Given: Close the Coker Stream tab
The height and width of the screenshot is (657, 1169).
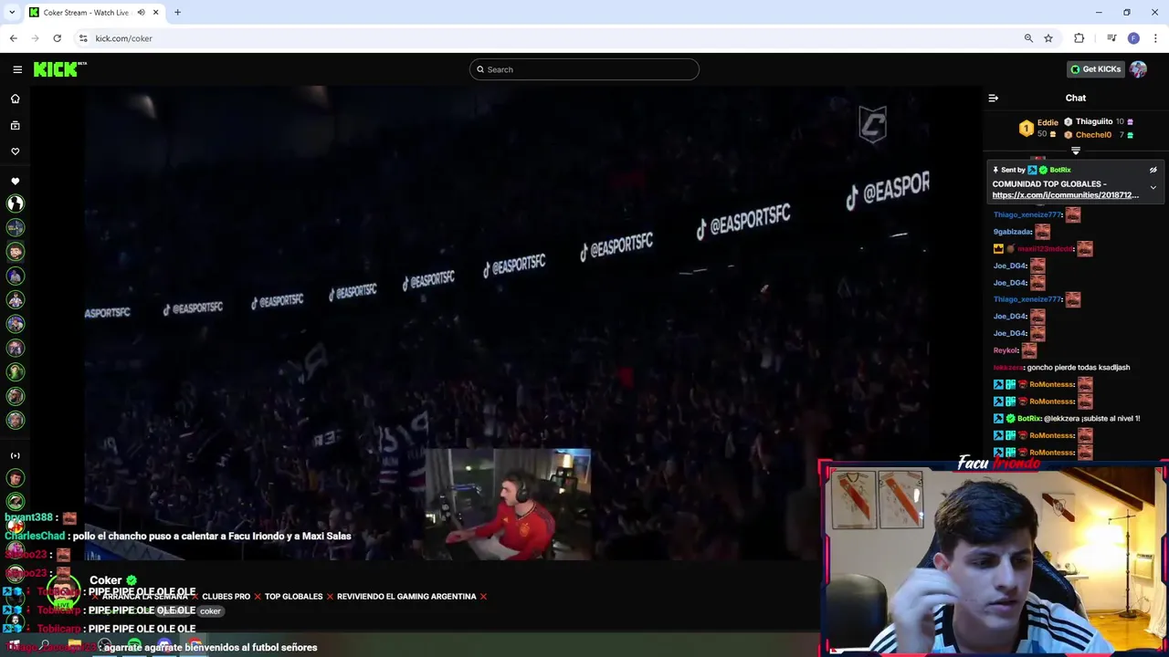Looking at the screenshot, I should [156, 13].
